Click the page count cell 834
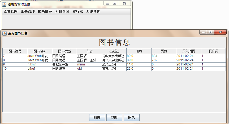The height and width of the screenshot is (124, 229). [164, 56]
